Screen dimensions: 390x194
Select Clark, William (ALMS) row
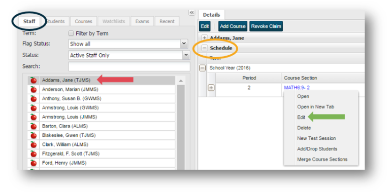[x=107, y=145]
